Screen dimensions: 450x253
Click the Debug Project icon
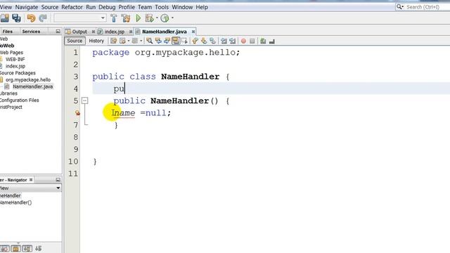149,18
